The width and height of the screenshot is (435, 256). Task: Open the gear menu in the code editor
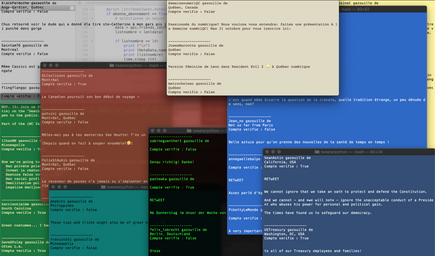tap(79, 3)
